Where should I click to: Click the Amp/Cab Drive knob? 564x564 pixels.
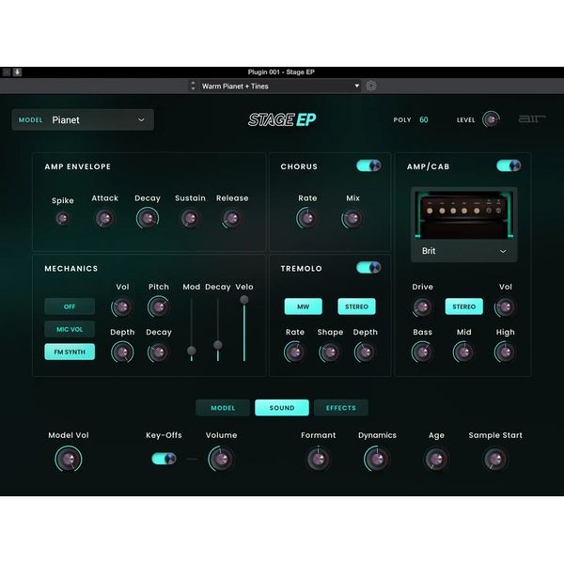point(422,306)
